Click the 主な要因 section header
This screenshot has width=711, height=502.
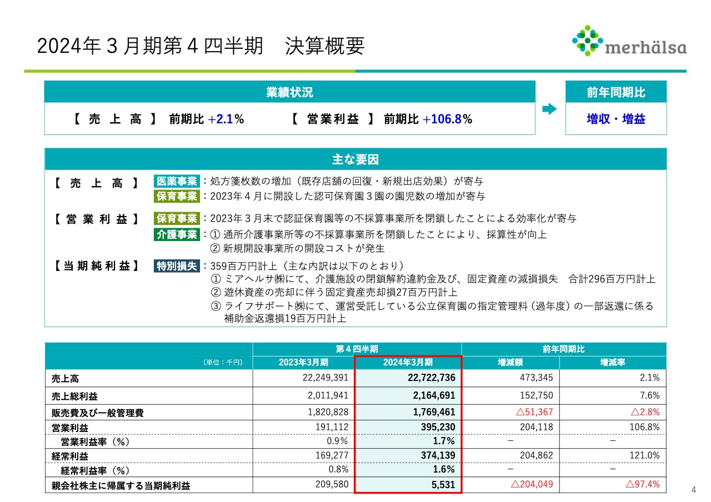click(355, 159)
